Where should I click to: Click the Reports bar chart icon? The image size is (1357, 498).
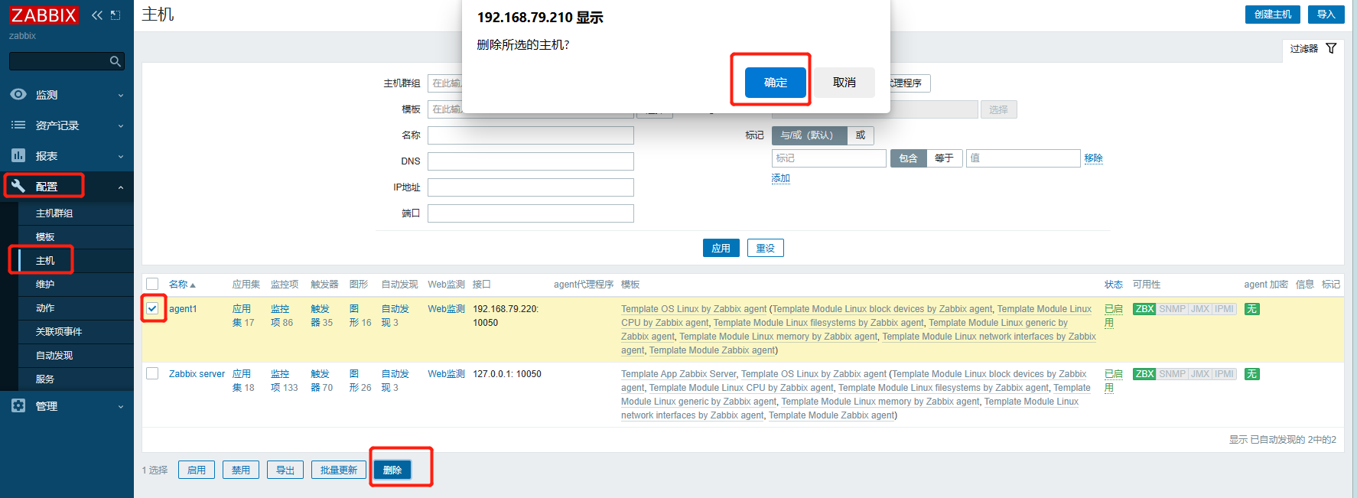coord(18,155)
